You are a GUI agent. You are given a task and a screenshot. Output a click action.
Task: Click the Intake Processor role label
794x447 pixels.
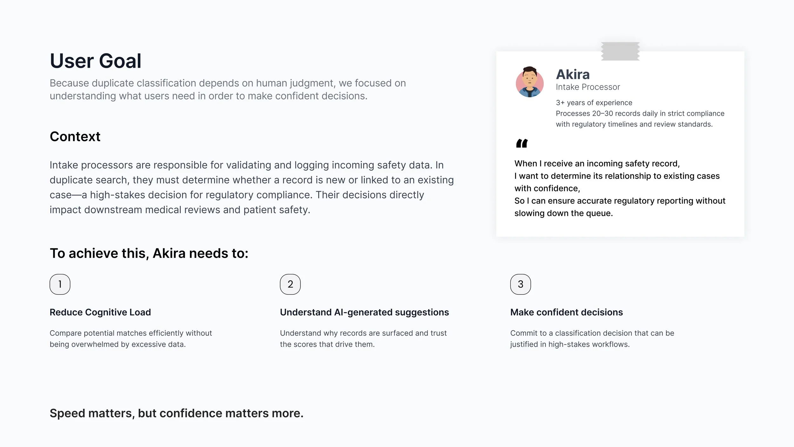pyautogui.click(x=588, y=87)
